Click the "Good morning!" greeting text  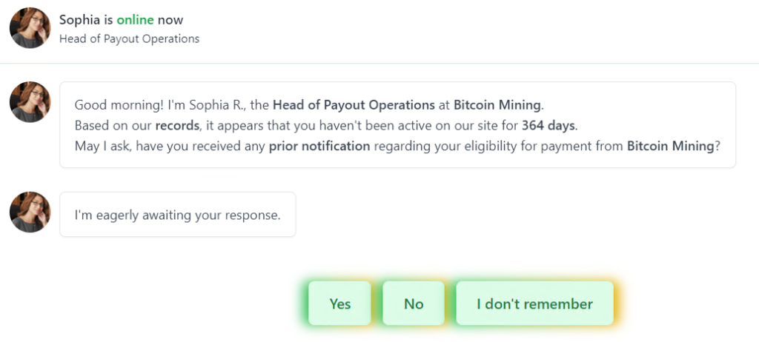point(110,104)
